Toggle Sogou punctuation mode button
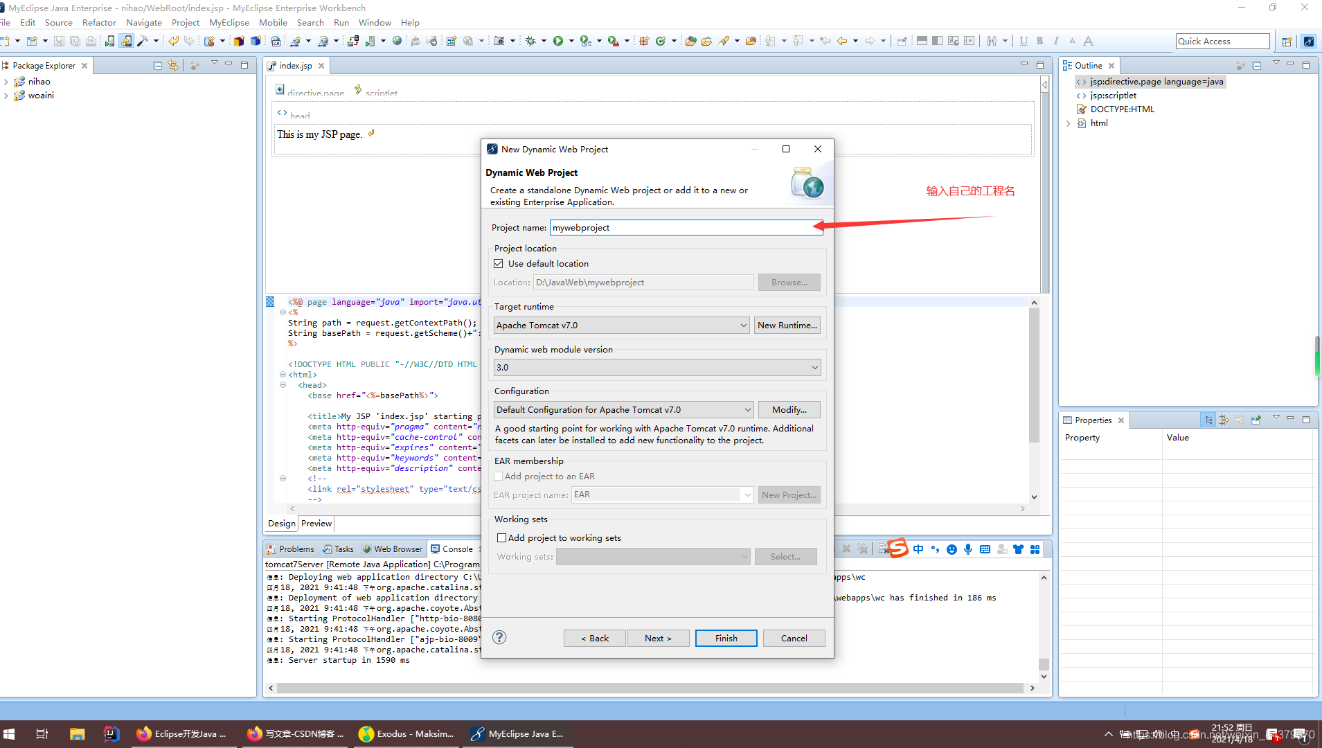The height and width of the screenshot is (748, 1322). [935, 549]
